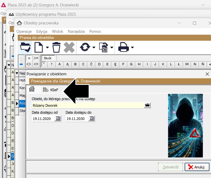This screenshot has height=178, width=211.
Task: Click the hacker image thumbnail
Action: point(185,125)
